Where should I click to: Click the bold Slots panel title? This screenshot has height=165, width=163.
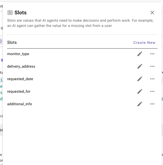point(21,13)
